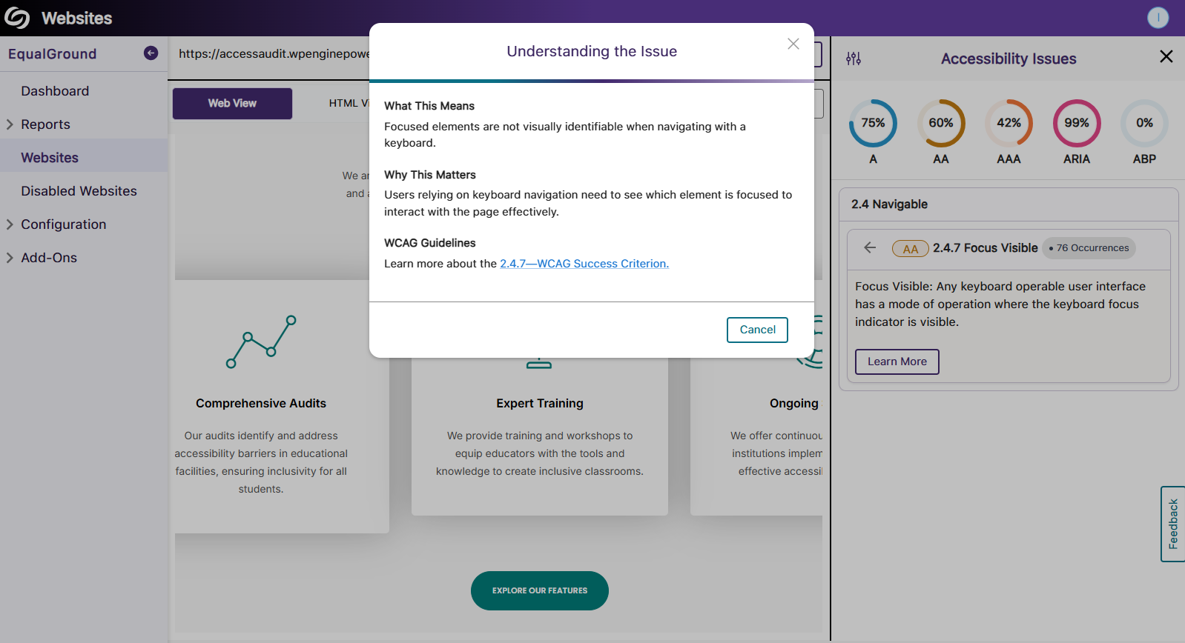The image size is (1185, 643).
Task: Select the 99% ARIA progress ring
Action: click(x=1076, y=123)
